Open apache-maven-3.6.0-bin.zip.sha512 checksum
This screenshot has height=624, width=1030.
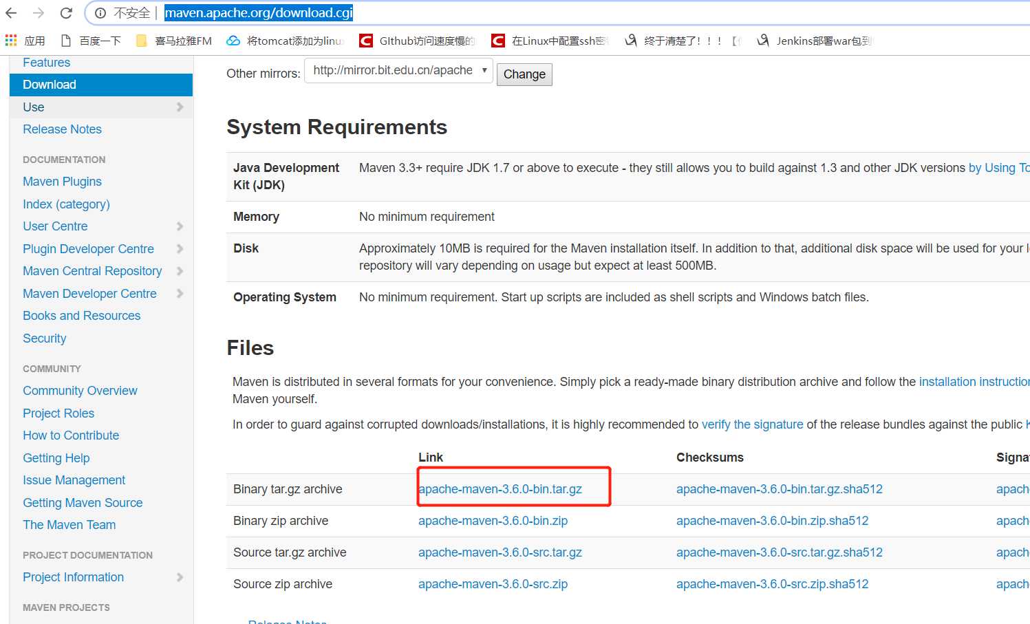tap(772, 521)
